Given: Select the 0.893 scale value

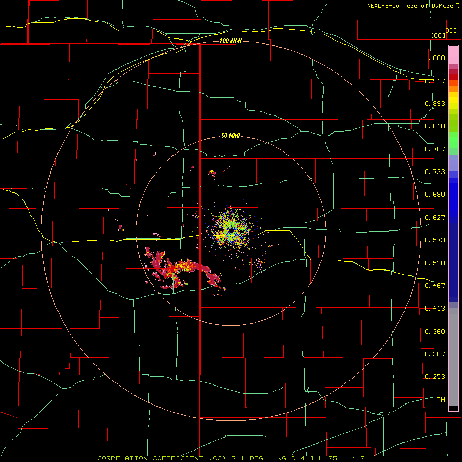Looking at the screenshot, I should 435,103.
